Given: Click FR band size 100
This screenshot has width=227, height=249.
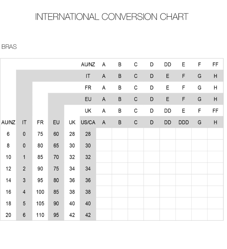Looking at the screenshot, I should (x=40, y=192).
